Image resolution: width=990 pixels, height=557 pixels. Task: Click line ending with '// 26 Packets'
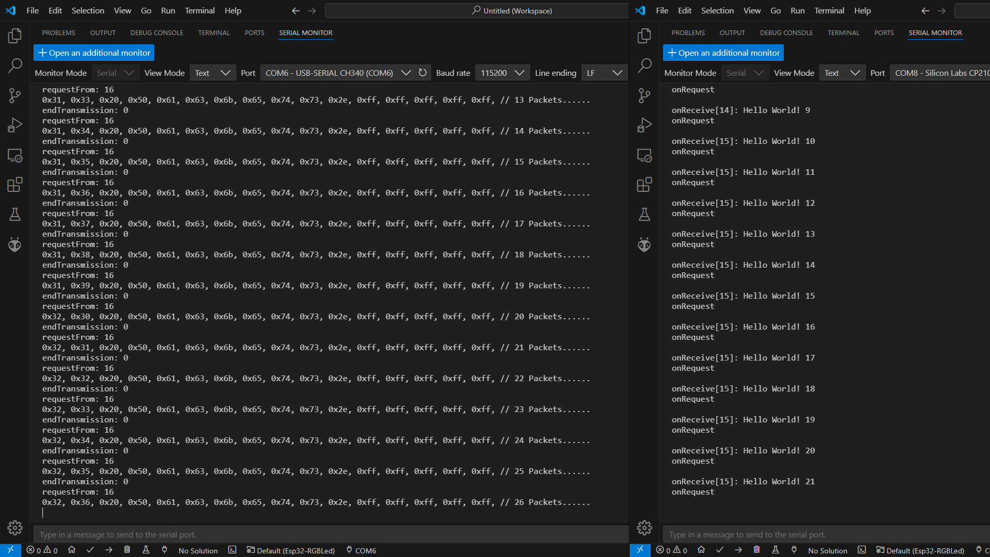tap(316, 502)
